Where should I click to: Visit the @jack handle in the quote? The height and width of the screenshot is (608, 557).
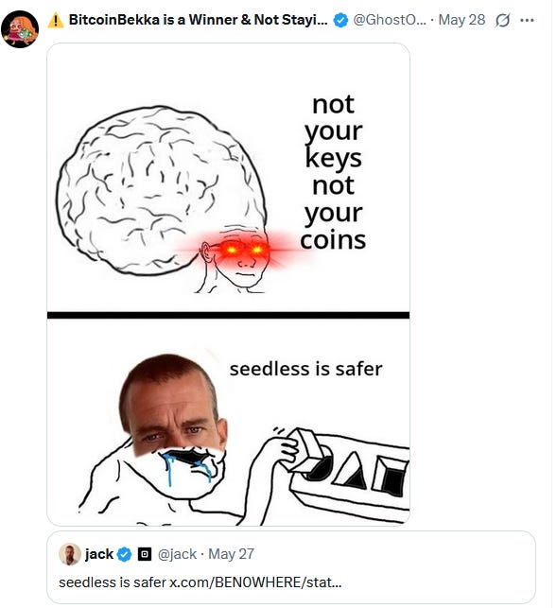(177, 554)
